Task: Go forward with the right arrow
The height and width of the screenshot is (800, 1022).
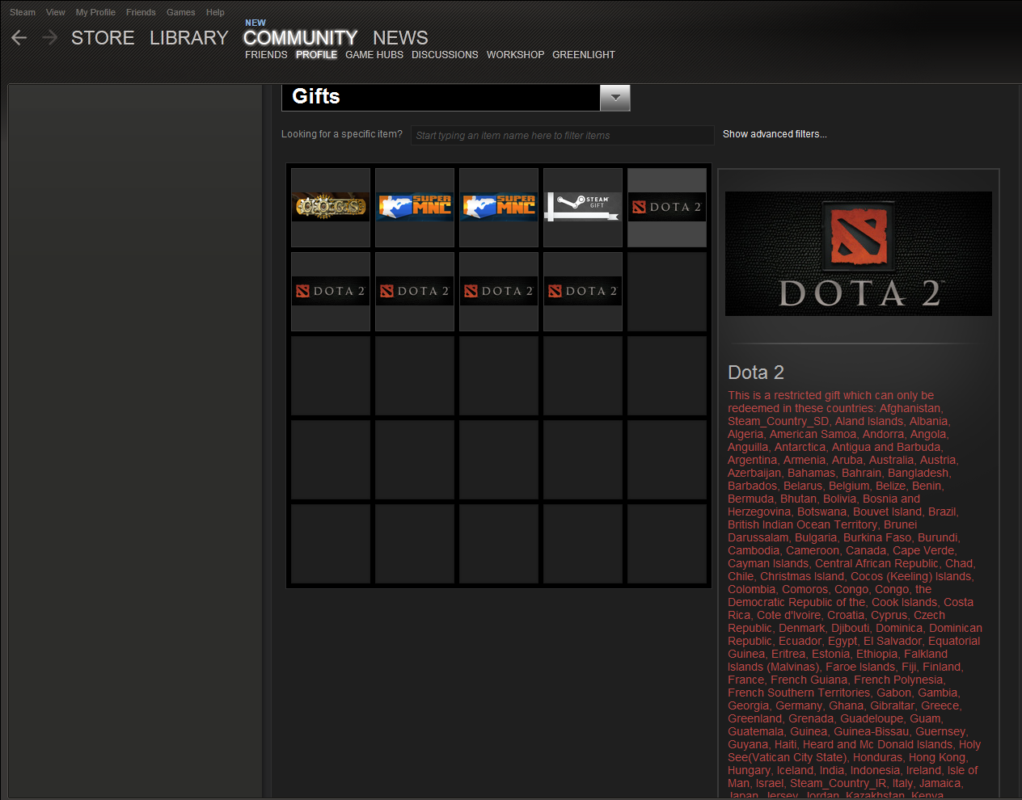Action: point(50,38)
